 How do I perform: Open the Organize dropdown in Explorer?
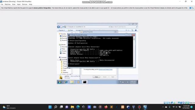coord(62,30)
